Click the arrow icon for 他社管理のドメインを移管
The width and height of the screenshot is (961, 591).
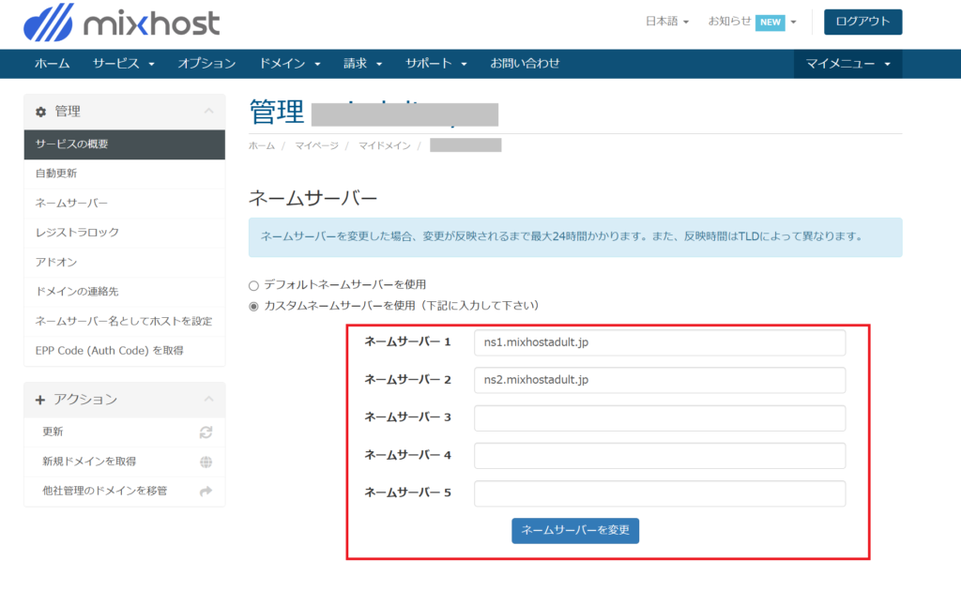click(x=206, y=491)
